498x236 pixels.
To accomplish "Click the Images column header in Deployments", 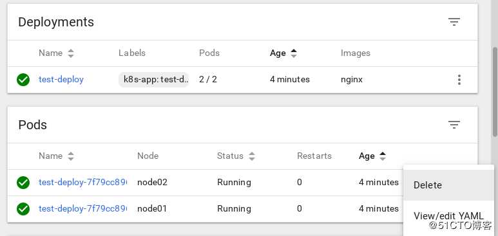I will (356, 53).
